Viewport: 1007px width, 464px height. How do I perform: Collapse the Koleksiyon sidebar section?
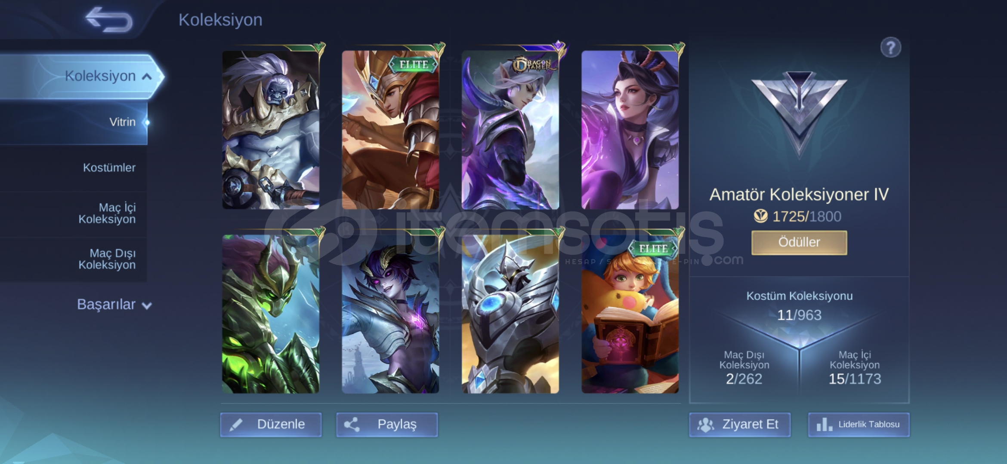click(x=147, y=76)
